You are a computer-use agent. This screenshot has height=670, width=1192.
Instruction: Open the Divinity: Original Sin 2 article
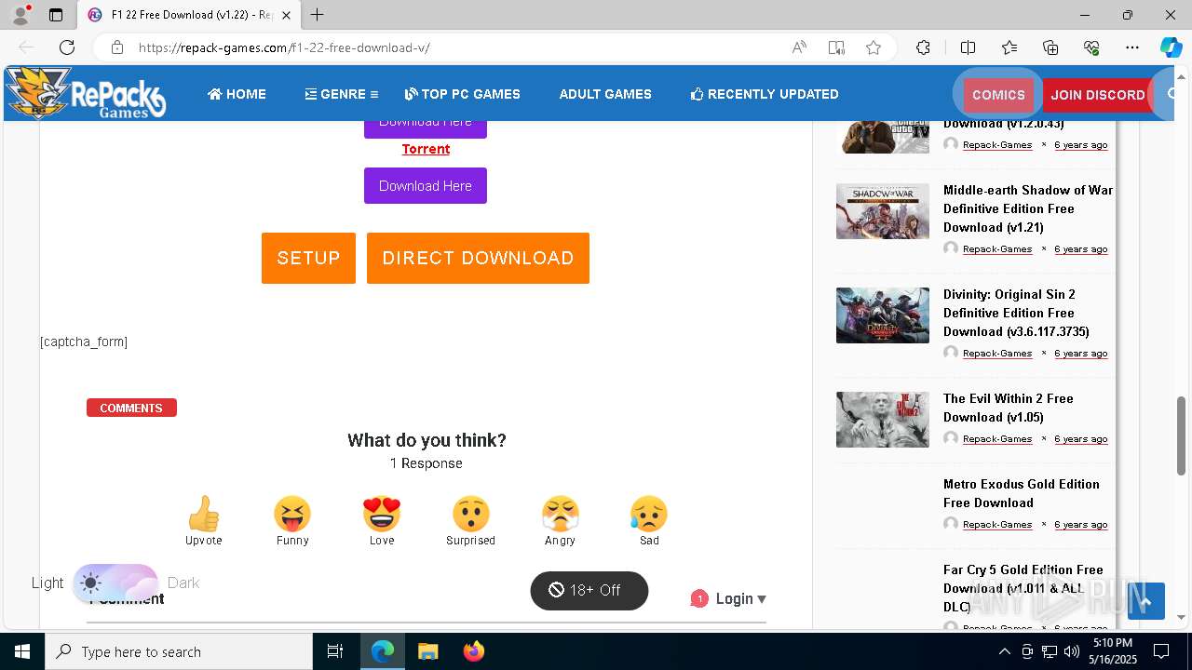(x=1016, y=313)
